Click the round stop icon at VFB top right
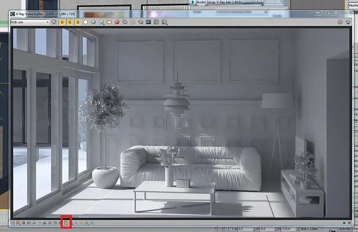This screenshot has width=358, height=232. pyautogui.click(x=340, y=22)
